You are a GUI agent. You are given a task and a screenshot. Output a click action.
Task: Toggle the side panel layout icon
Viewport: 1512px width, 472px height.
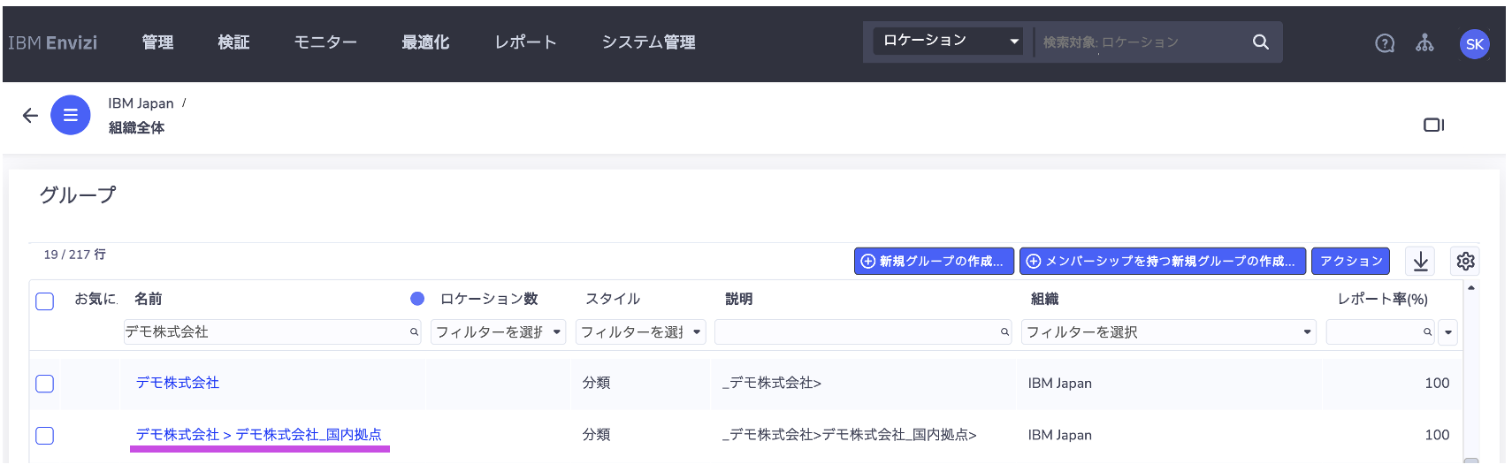(x=1433, y=125)
